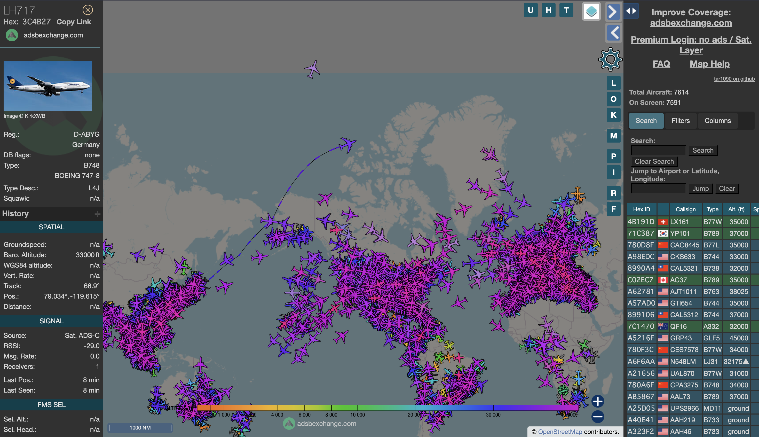Click the lone plane icon over the Arctic
759x437 pixels.
coord(312,69)
